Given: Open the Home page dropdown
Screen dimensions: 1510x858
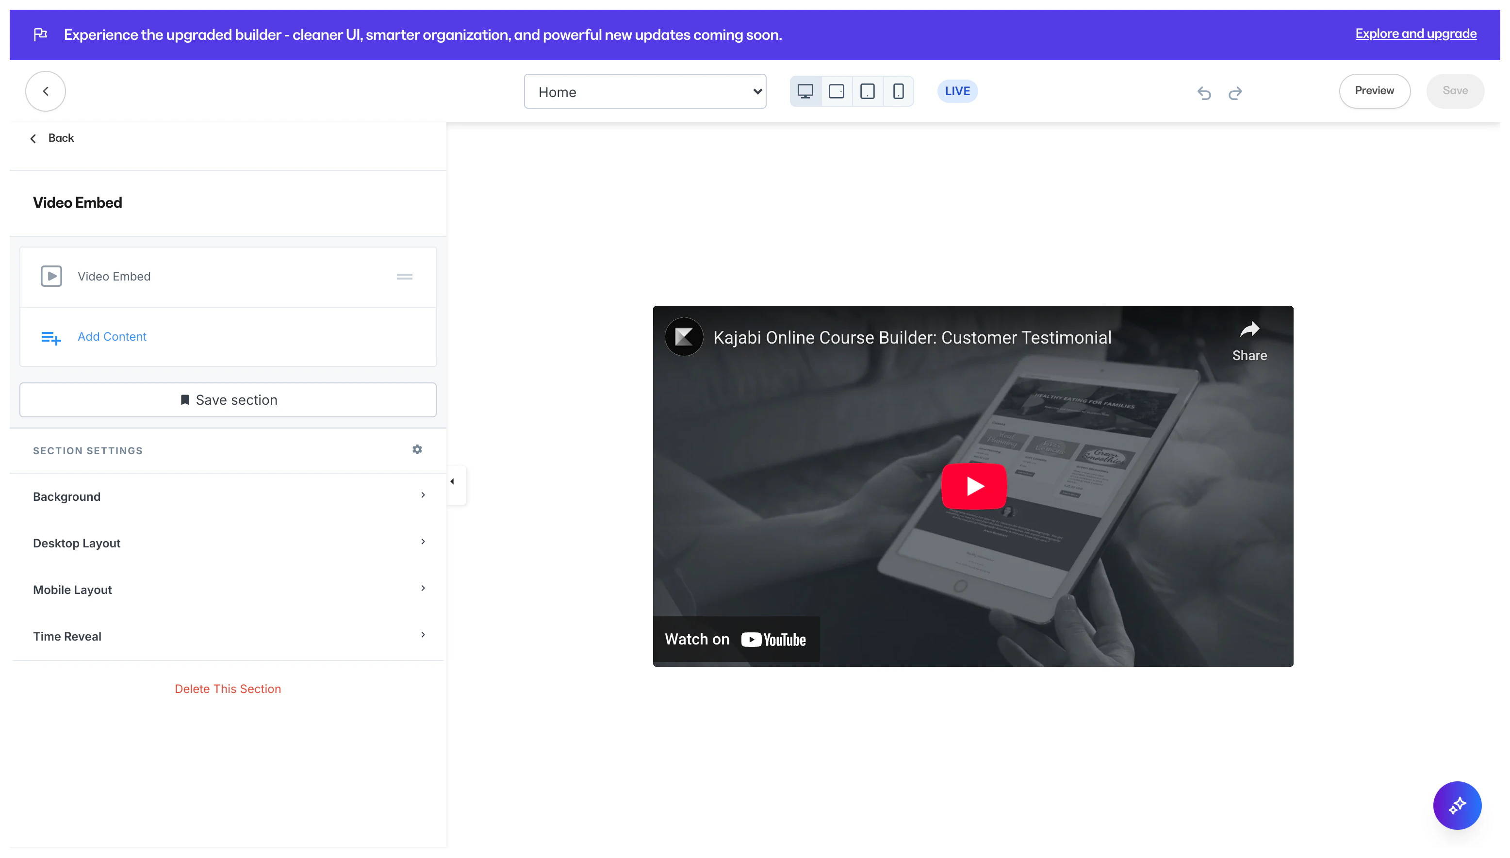Looking at the screenshot, I should click(x=644, y=91).
